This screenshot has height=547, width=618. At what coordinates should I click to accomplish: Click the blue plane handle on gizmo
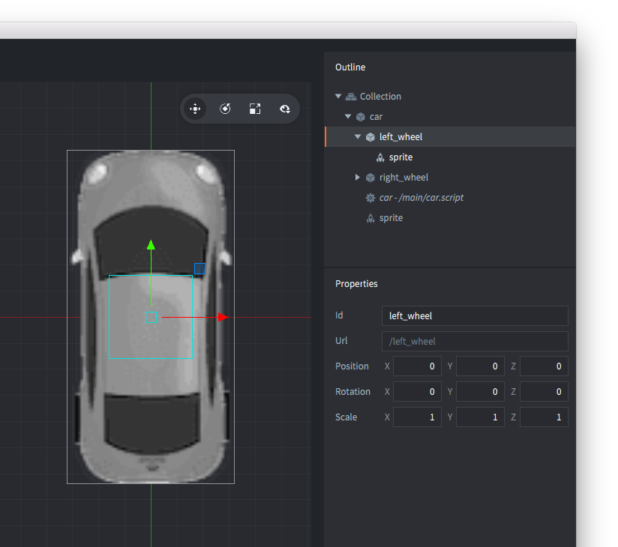(199, 268)
